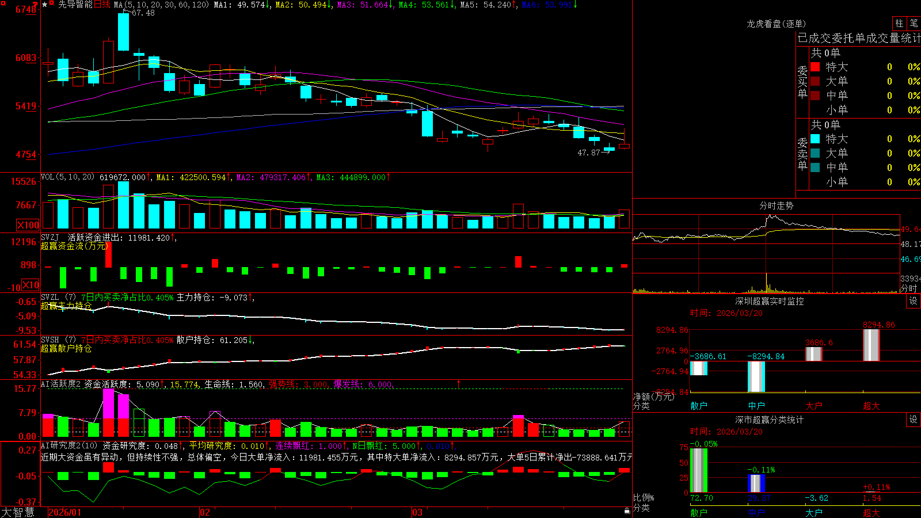Click the 中户 bar labeled -8294.84
The image size is (921, 518).
coord(756,377)
